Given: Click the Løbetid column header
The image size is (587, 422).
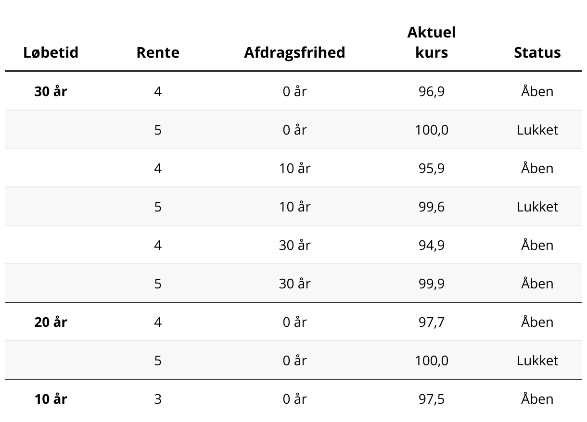Looking at the screenshot, I should (x=51, y=52).
